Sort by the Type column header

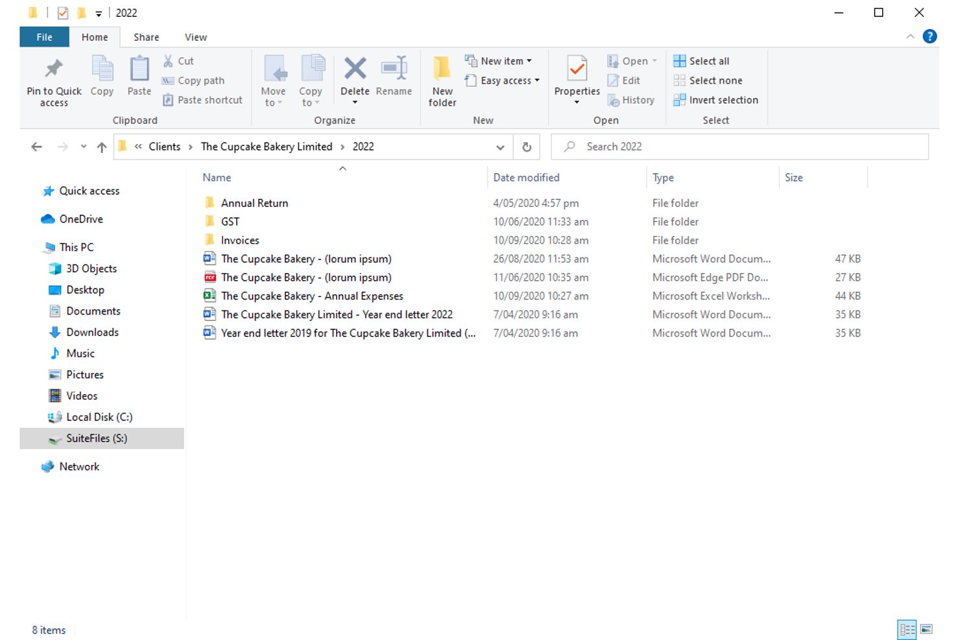tap(663, 178)
